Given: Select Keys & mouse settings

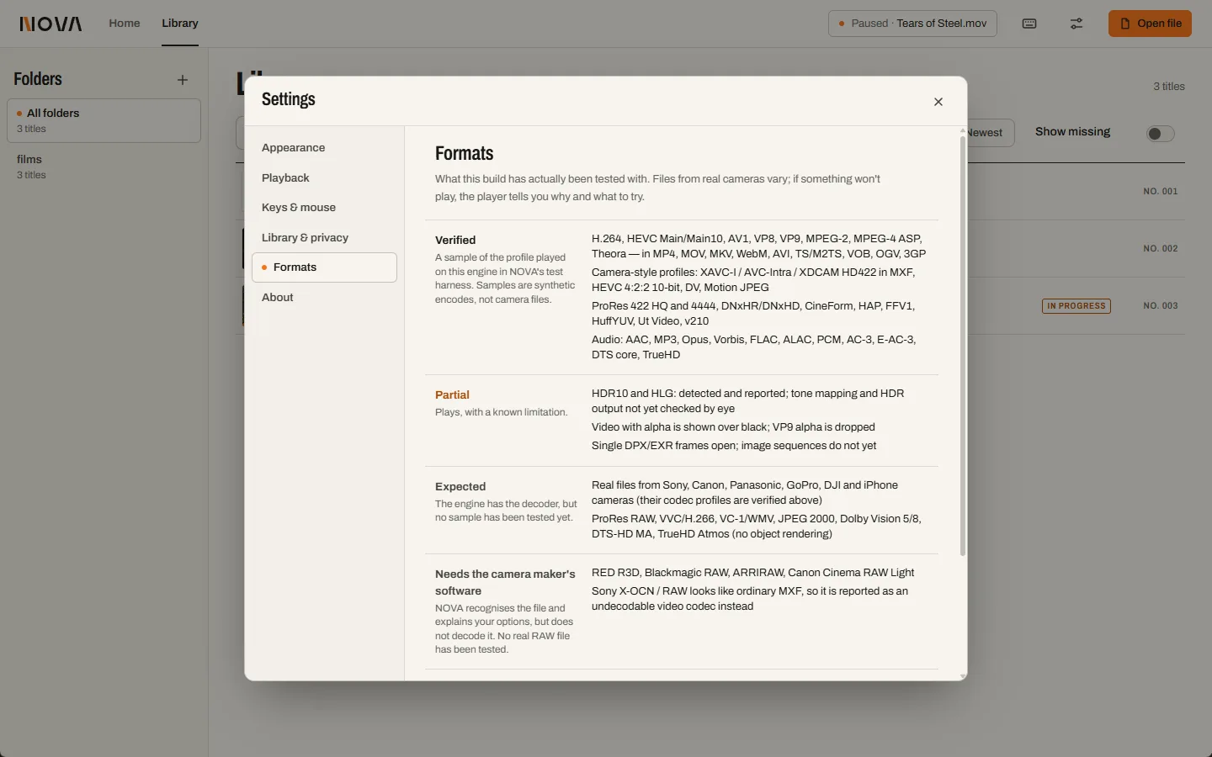Looking at the screenshot, I should 324,208.
